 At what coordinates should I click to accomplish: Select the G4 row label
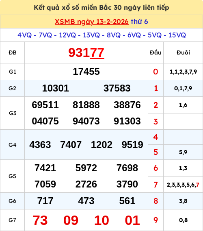13,145
